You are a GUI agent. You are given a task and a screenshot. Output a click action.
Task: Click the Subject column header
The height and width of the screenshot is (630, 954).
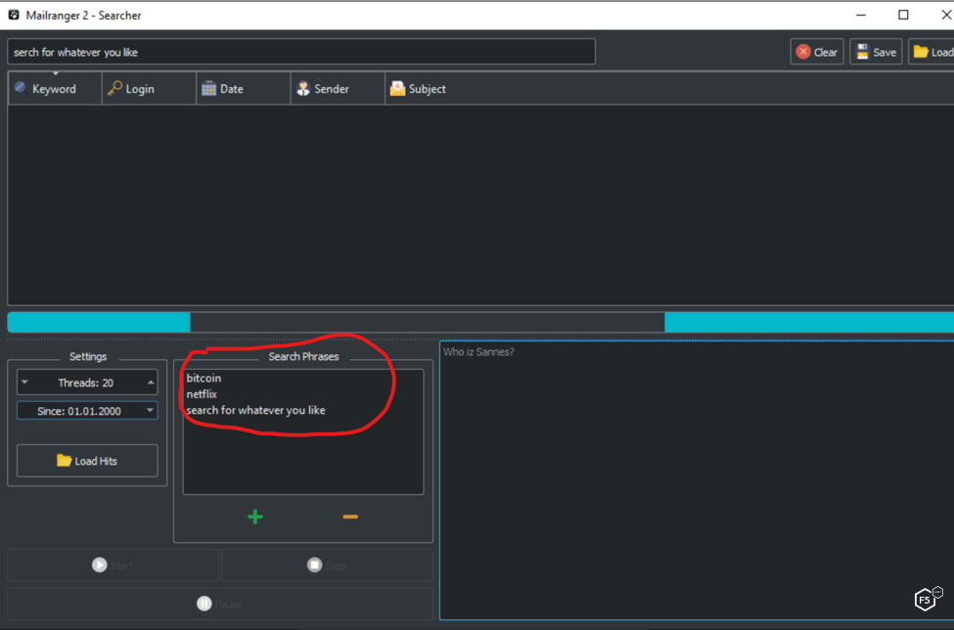pos(427,89)
